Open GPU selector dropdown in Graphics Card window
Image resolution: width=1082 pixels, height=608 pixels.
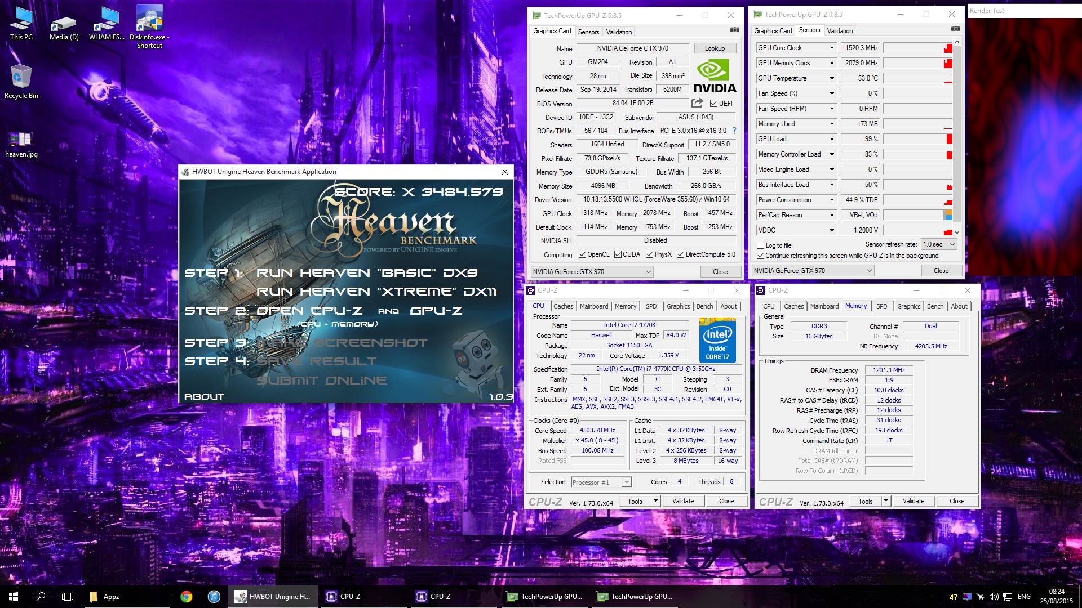tap(592, 272)
